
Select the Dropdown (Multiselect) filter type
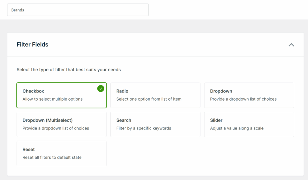click(x=61, y=124)
